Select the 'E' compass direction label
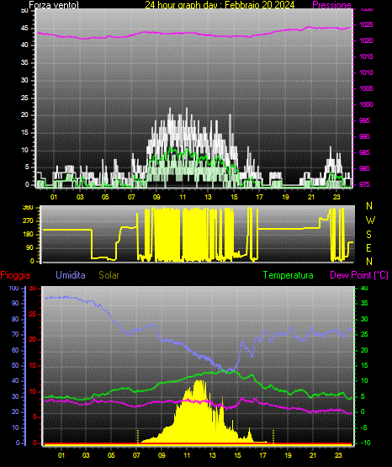Screen dimensions: 392x467 [368, 248]
